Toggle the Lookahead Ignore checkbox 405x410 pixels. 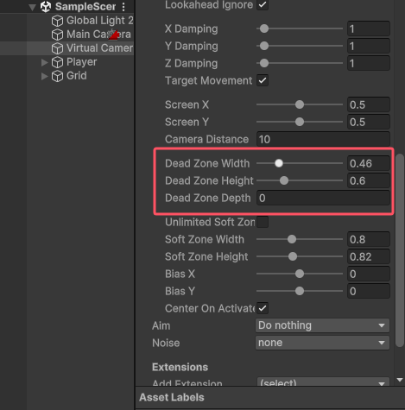(263, 4)
